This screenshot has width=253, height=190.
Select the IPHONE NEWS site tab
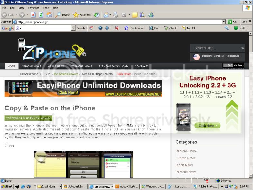(32, 66)
